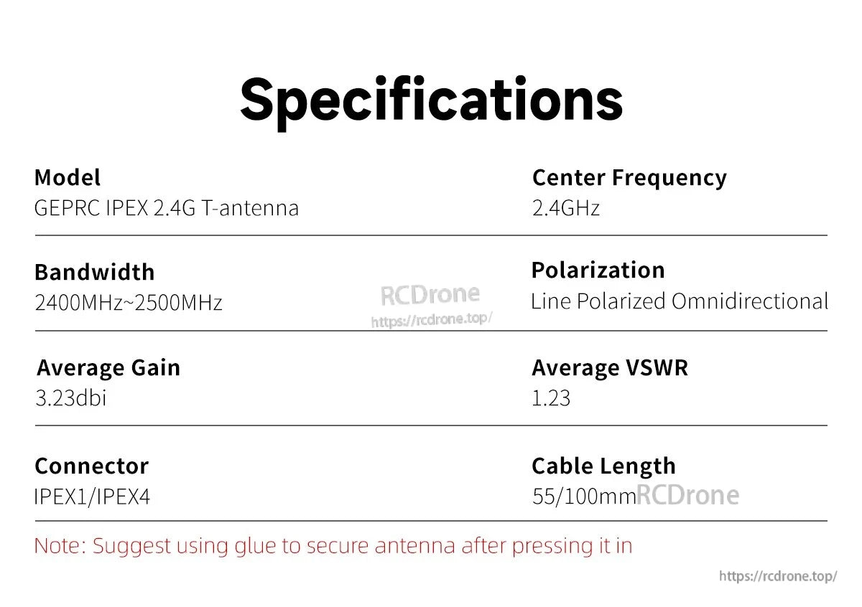Select the Line Polarized Omnidirectional text

679,301
